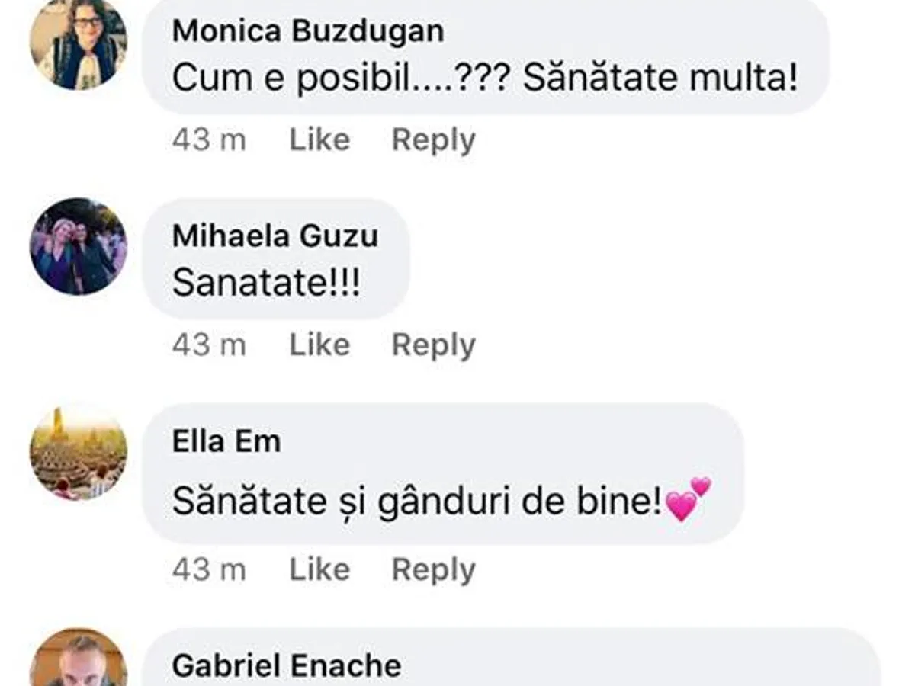Image resolution: width=915 pixels, height=686 pixels.
Task: Open Gabriel Enache's profile picture
Action: [79, 659]
